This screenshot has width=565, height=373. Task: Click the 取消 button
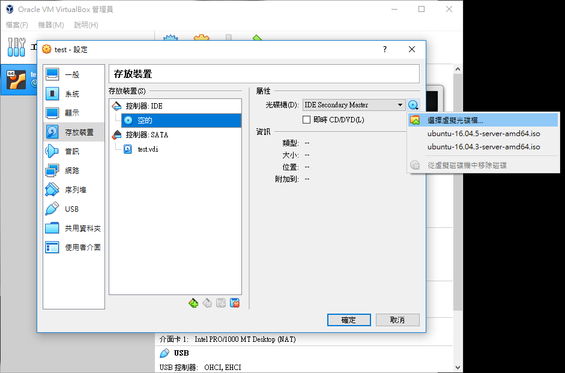tap(397, 320)
